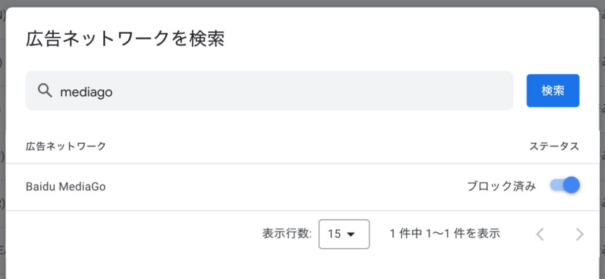Click the blue knob of the ブロック済み switch

click(571, 185)
